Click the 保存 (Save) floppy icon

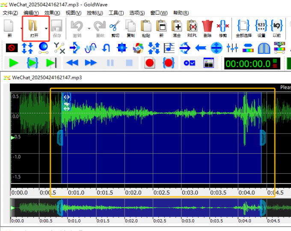click(56, 26)
